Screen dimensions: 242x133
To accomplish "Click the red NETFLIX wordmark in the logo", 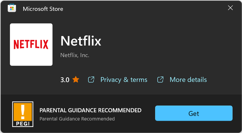I will click(31, 45).
